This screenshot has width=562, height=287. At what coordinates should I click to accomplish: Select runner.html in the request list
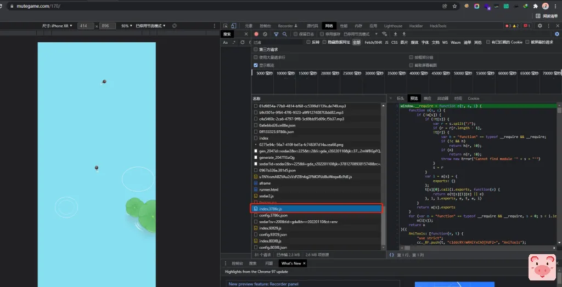click(269, 189)
